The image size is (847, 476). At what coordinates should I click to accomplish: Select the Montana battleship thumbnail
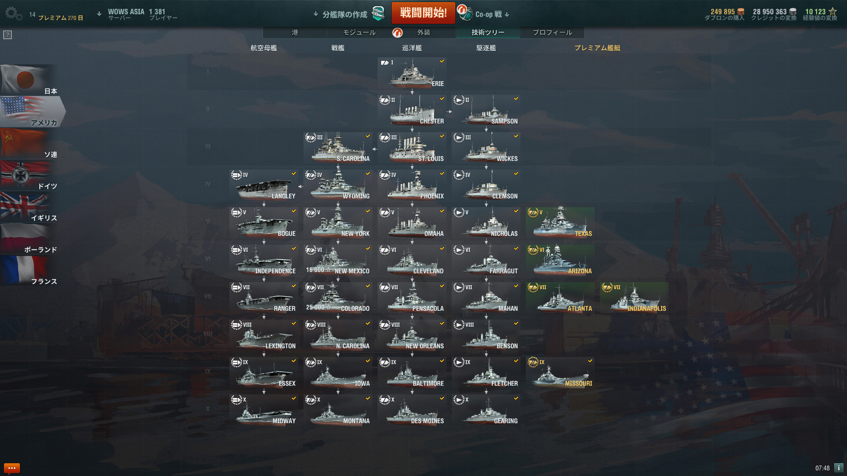(338, 410)
